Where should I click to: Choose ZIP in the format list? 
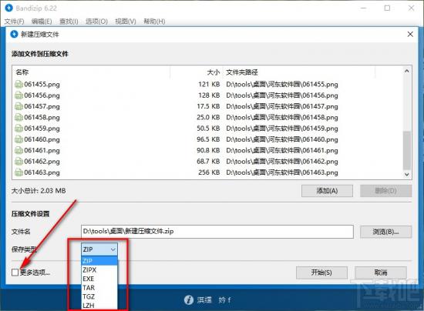click(99, 261)
